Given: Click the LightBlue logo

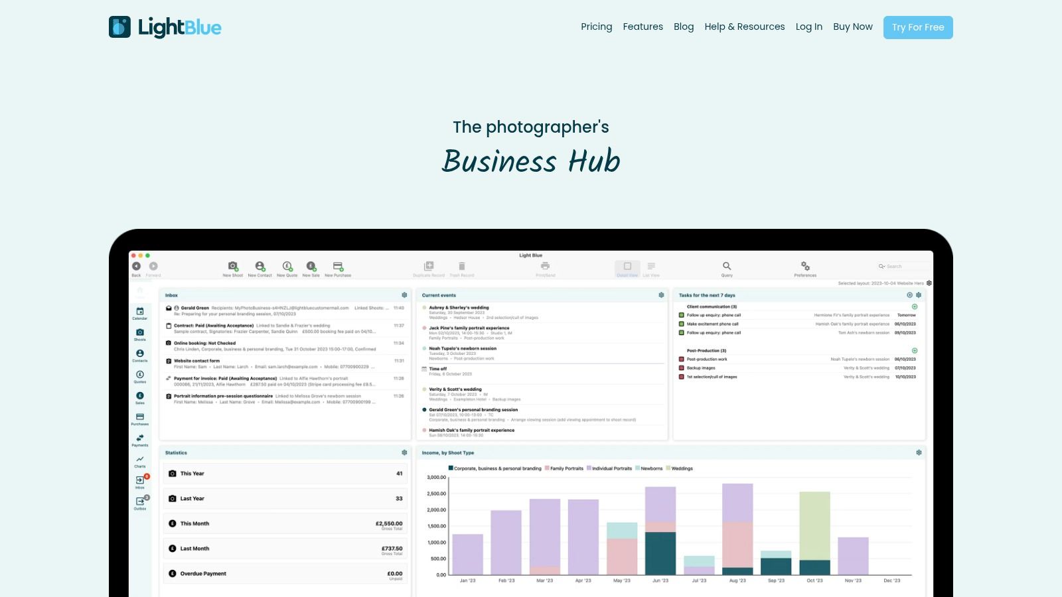Looking at the screenshot, I should point(165,27).
